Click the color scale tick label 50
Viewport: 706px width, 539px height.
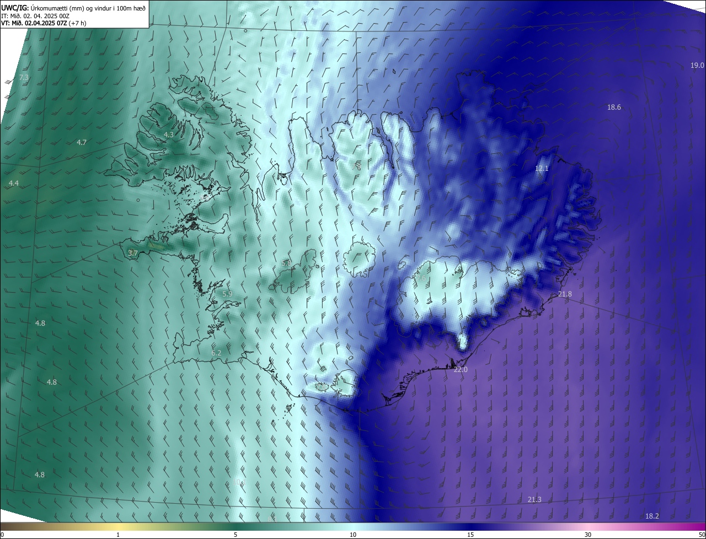[702, 535]
